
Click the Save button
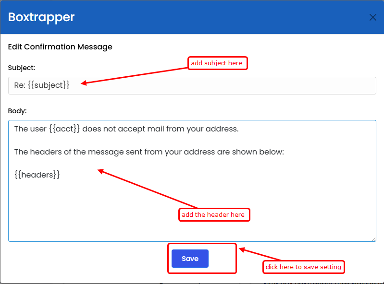coord(190,259)
